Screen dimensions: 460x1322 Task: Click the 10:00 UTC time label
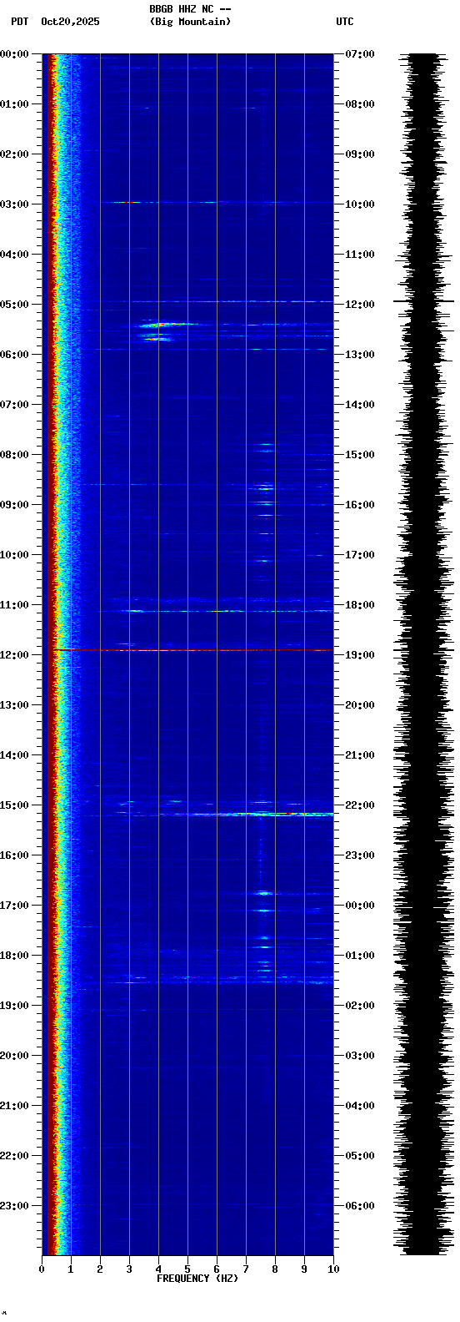point(359,204)
